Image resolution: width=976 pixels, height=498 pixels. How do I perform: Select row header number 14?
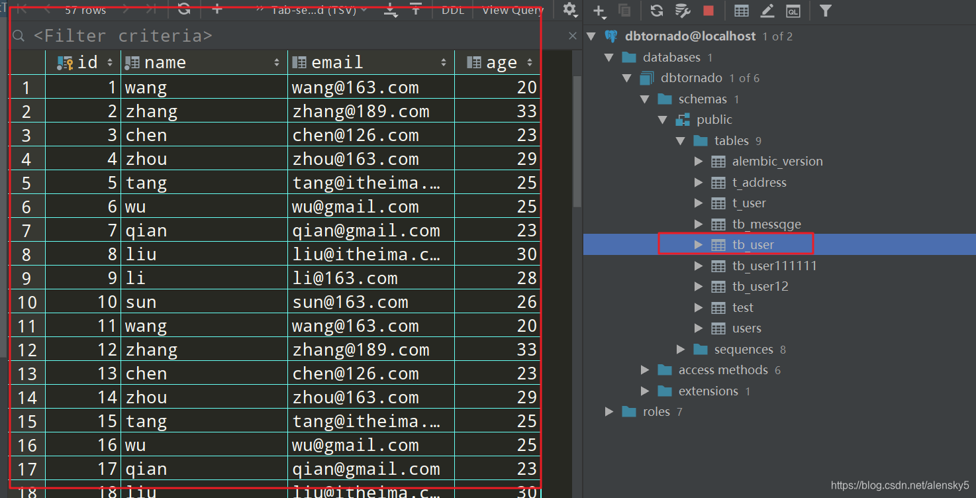pyautogui.click(x=26, y=397)
